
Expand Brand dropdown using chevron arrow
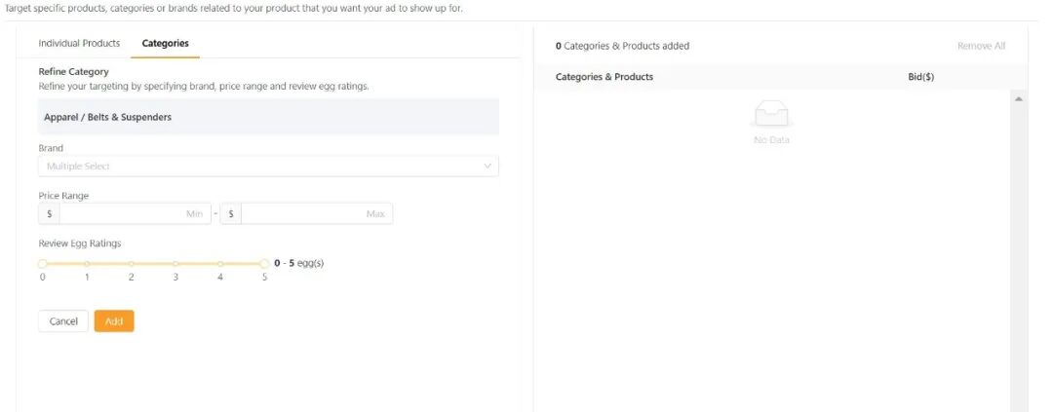click(x=487, y=167)
